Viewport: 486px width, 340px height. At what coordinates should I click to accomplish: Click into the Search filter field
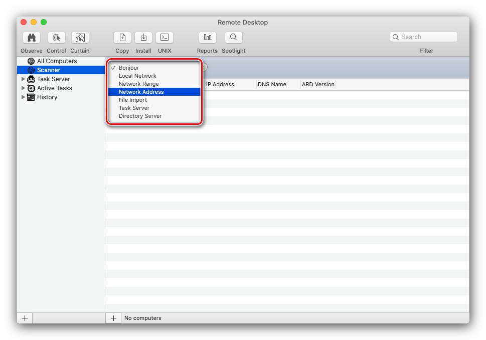[x=424, y=37]
